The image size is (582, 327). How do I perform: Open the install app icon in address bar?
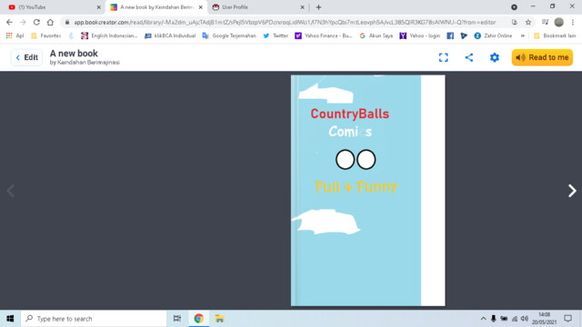tap(515, 22)
